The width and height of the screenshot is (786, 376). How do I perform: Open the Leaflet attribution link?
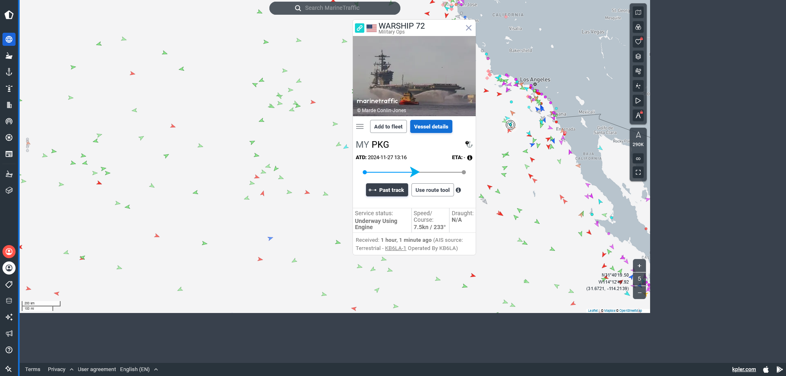pyautogui.click(x=593, y=311)
